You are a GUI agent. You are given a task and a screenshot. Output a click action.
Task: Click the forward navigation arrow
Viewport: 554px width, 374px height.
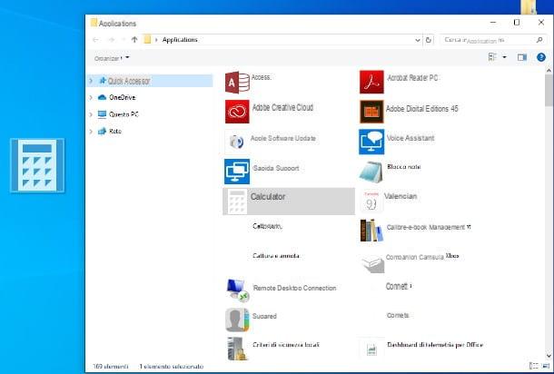coord(112,40)
